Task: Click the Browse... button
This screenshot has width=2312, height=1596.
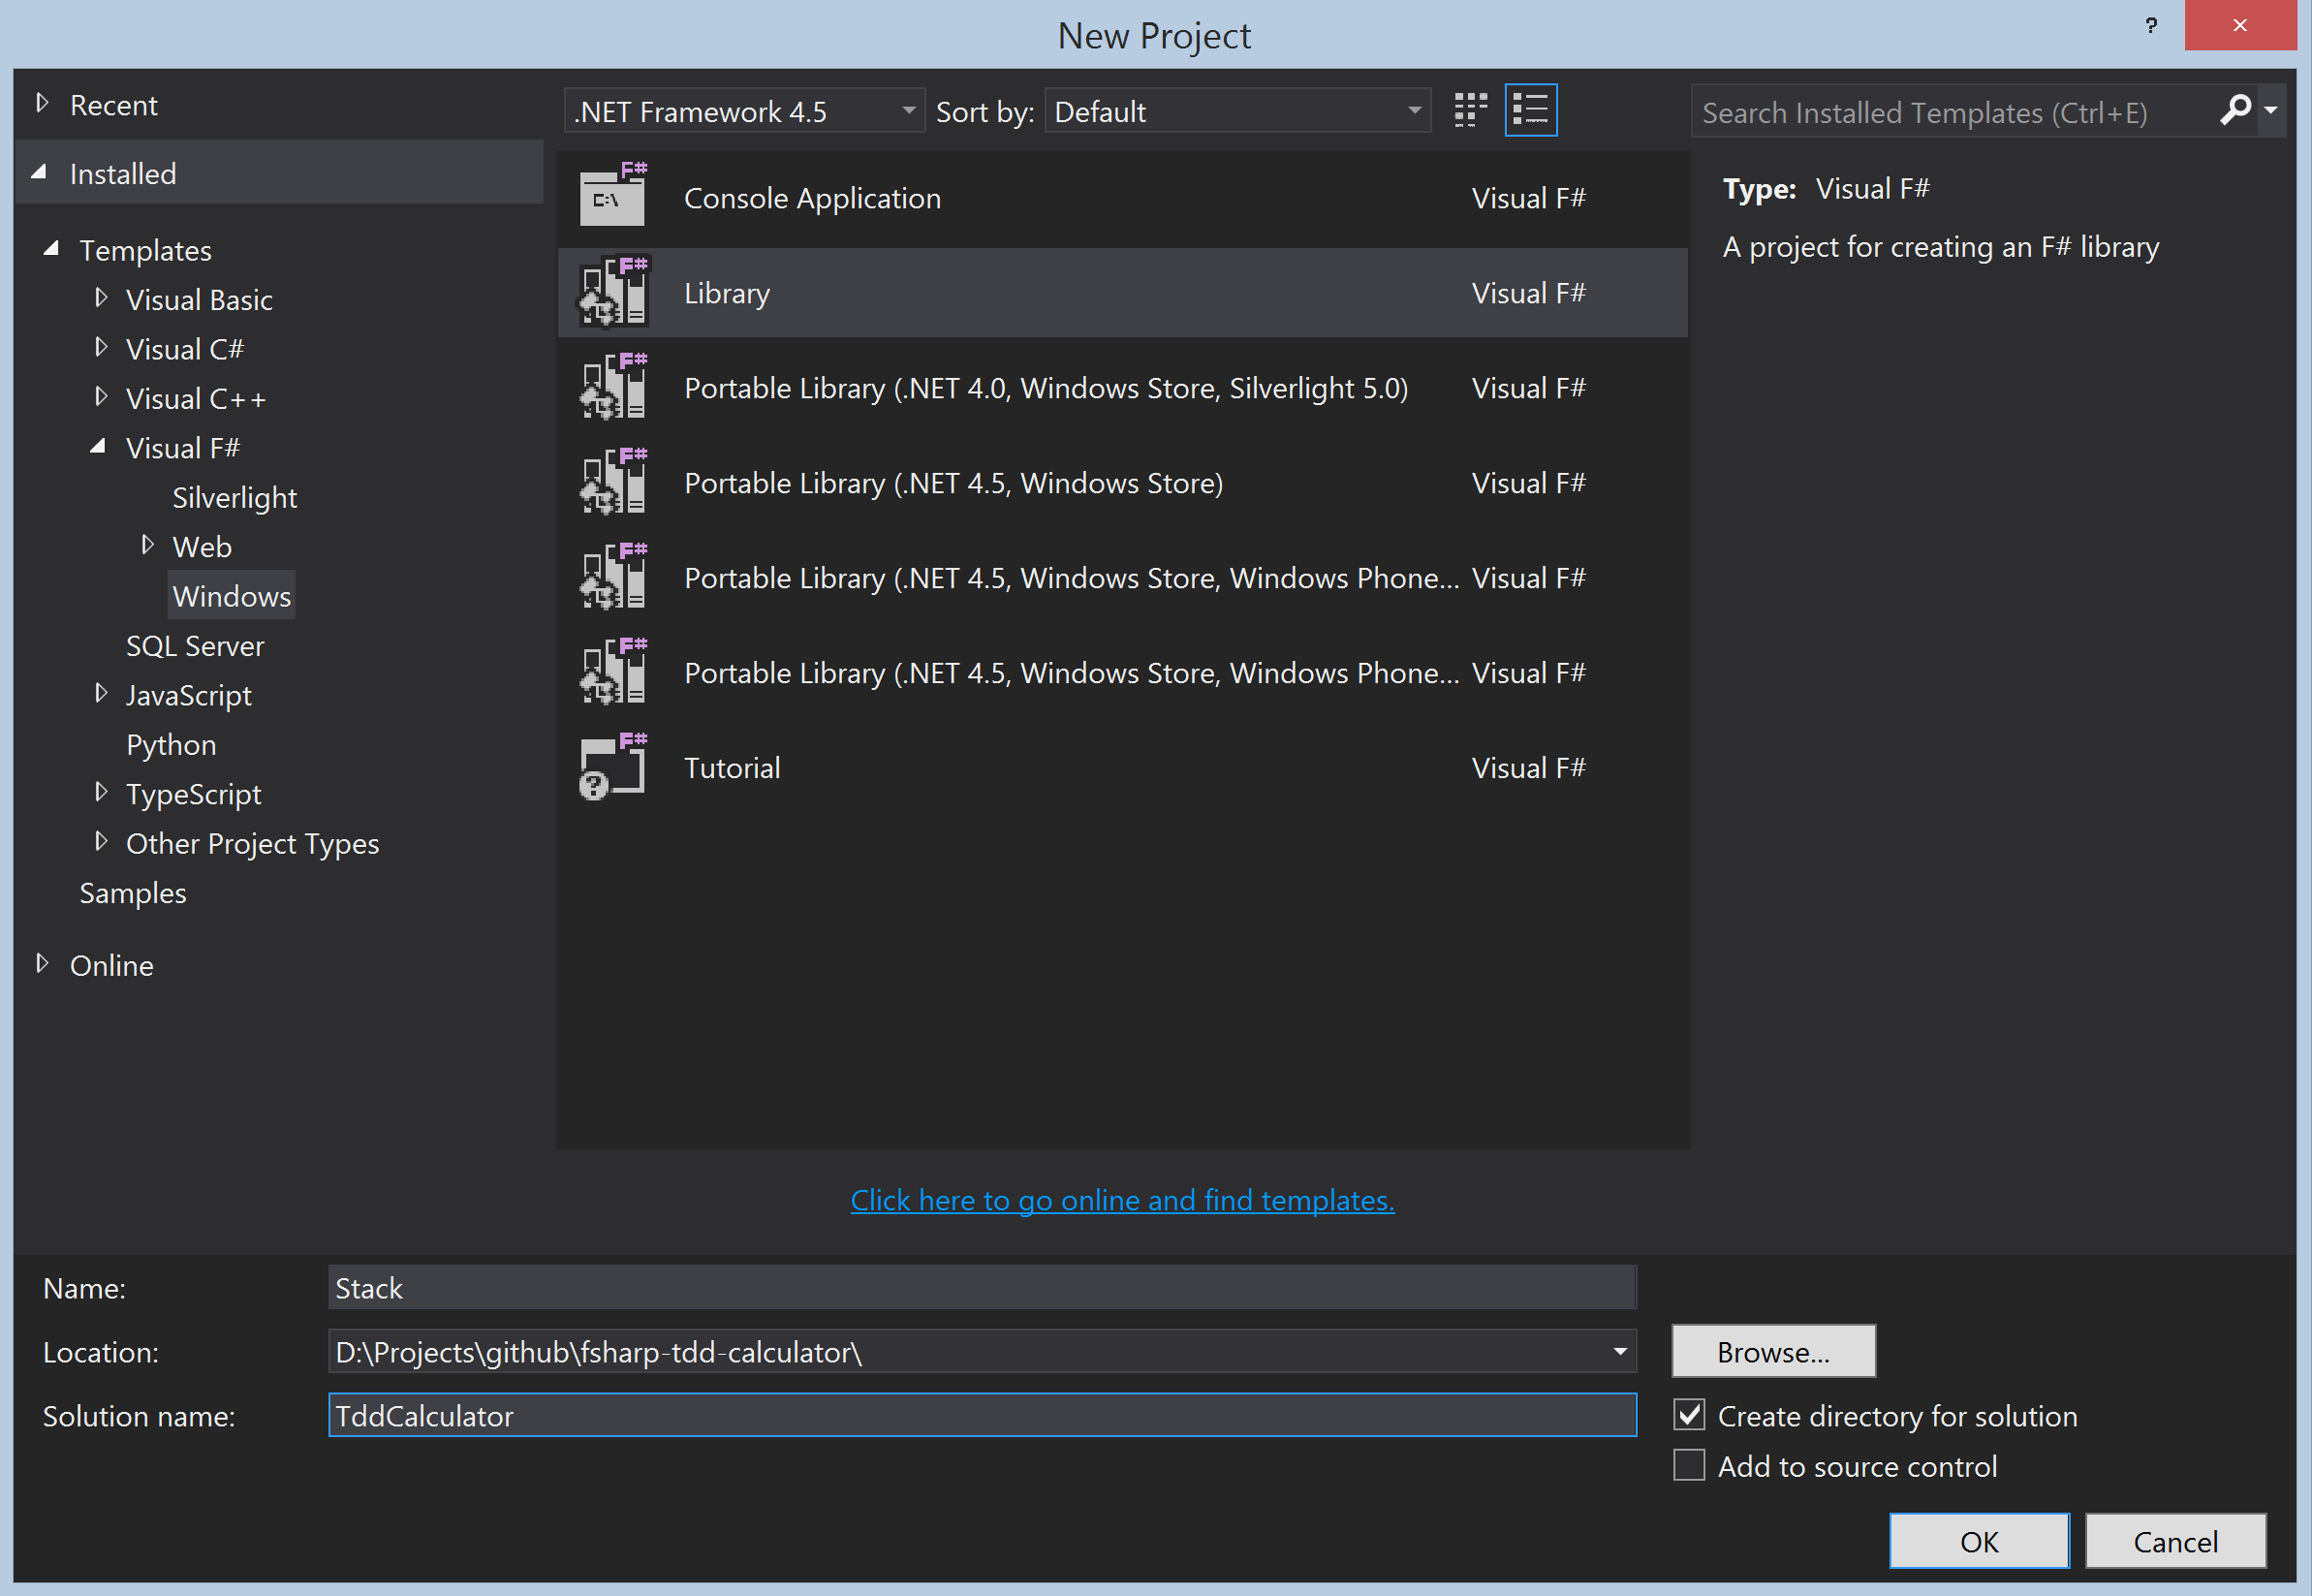Action: (1773, 1351)
